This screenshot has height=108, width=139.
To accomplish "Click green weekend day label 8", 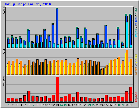I will (x=37, y=105).
